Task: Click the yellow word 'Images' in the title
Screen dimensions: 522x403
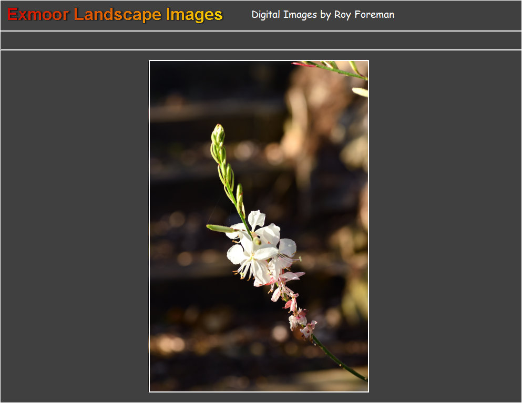Action: tap(194, 15)
